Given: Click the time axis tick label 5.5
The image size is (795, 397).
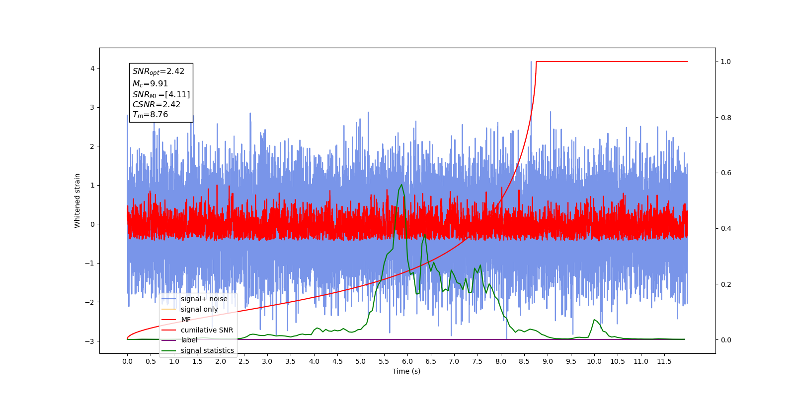Looking at the screenshot, I should pos(384,361).
